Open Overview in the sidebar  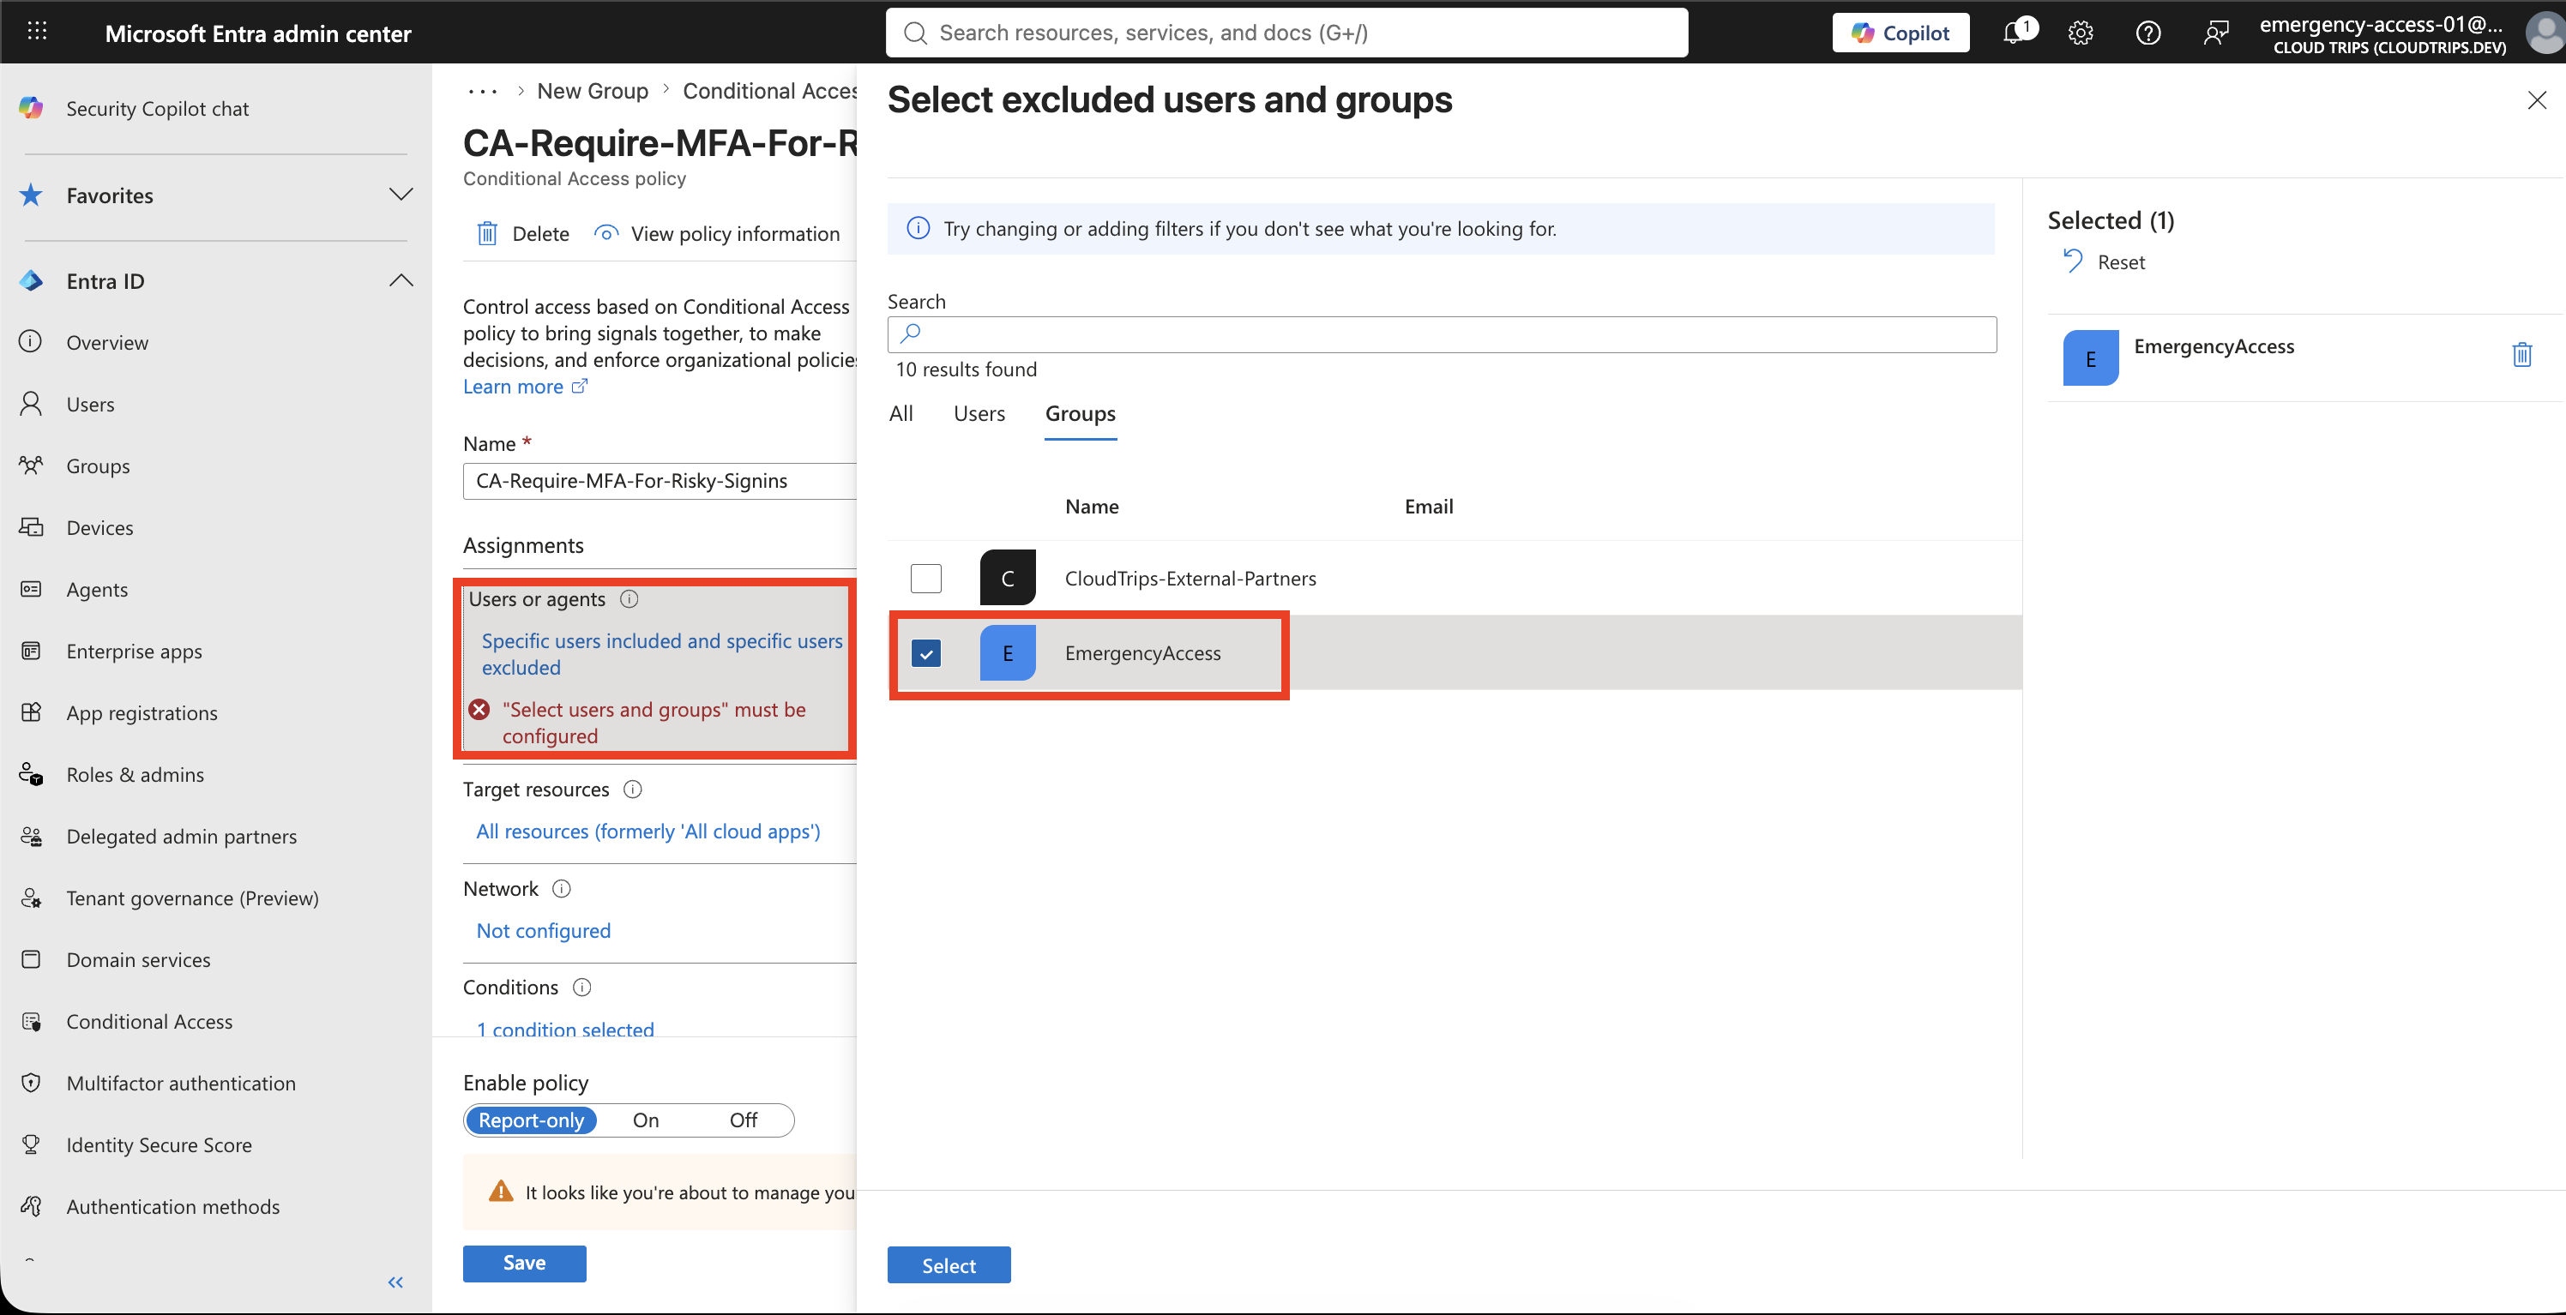click(x=107, y=342)
